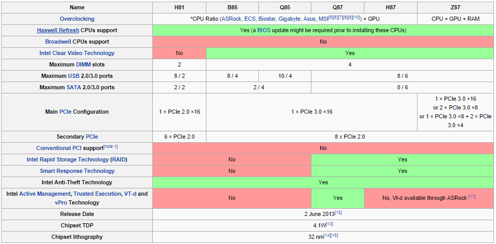Click citation 13 after 4.1W
The width and height of the screenshot is (496, 244).
pos(330,224)
